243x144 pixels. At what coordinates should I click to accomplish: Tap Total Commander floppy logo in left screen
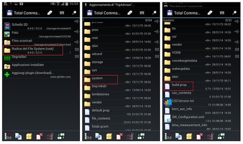[x=9, y=13]
